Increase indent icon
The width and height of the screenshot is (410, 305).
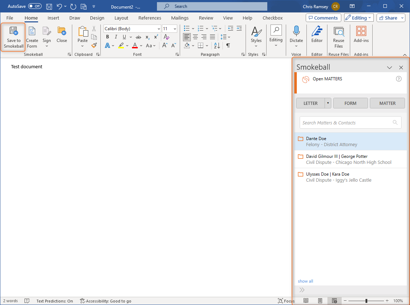[239, 28]
